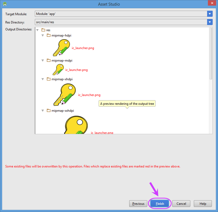The width and height of the screenshot is (218, 212).
Task: Click the output tree vertical scrollbar thumb
Action: tap(211, 54)
